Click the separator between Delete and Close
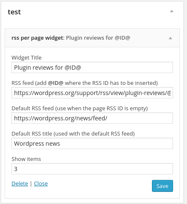The image size is (187, 204). coord(31,184)
